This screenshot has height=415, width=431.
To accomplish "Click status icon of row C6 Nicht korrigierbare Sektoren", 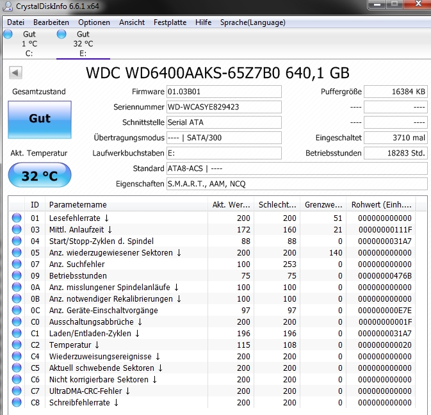I will coord(17,379).
